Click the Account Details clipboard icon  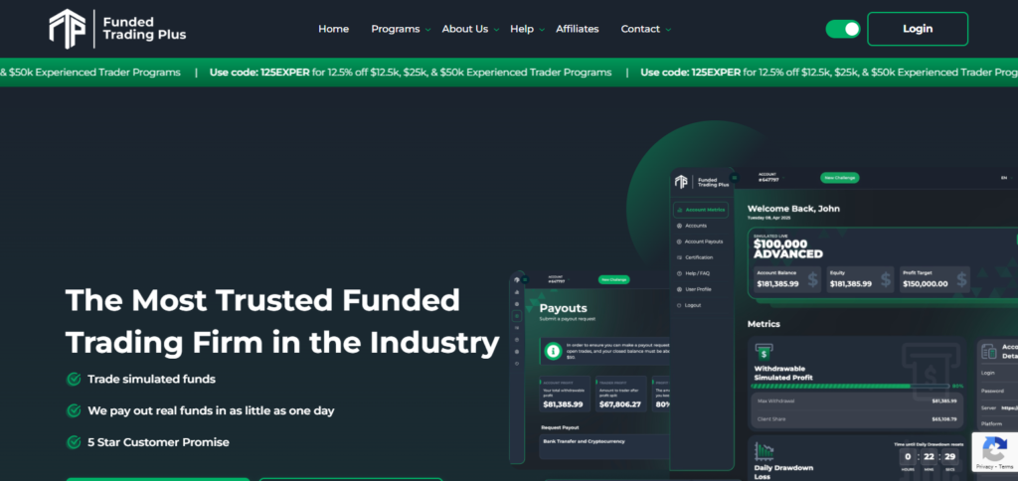(989, 352)
